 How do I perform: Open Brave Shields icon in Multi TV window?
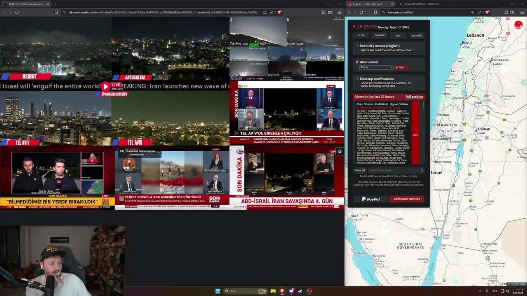(280, 12)
